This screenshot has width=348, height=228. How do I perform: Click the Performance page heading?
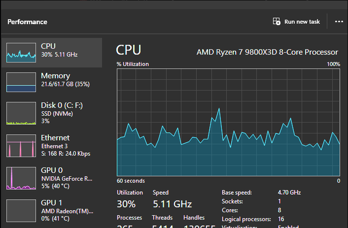(27, 22)
